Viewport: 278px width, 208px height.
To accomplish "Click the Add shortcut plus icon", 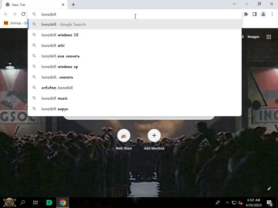I will click(154, 136).
